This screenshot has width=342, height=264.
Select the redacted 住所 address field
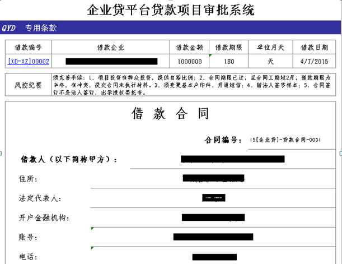(x=214, y=179)
